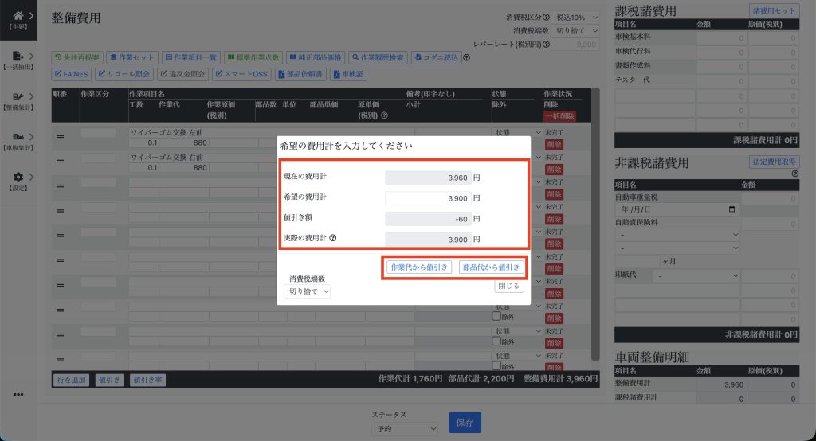Click the three-dots more icon in sidebar
The width and height of the screenshot is (816, 441).
[x=18, y=395]
